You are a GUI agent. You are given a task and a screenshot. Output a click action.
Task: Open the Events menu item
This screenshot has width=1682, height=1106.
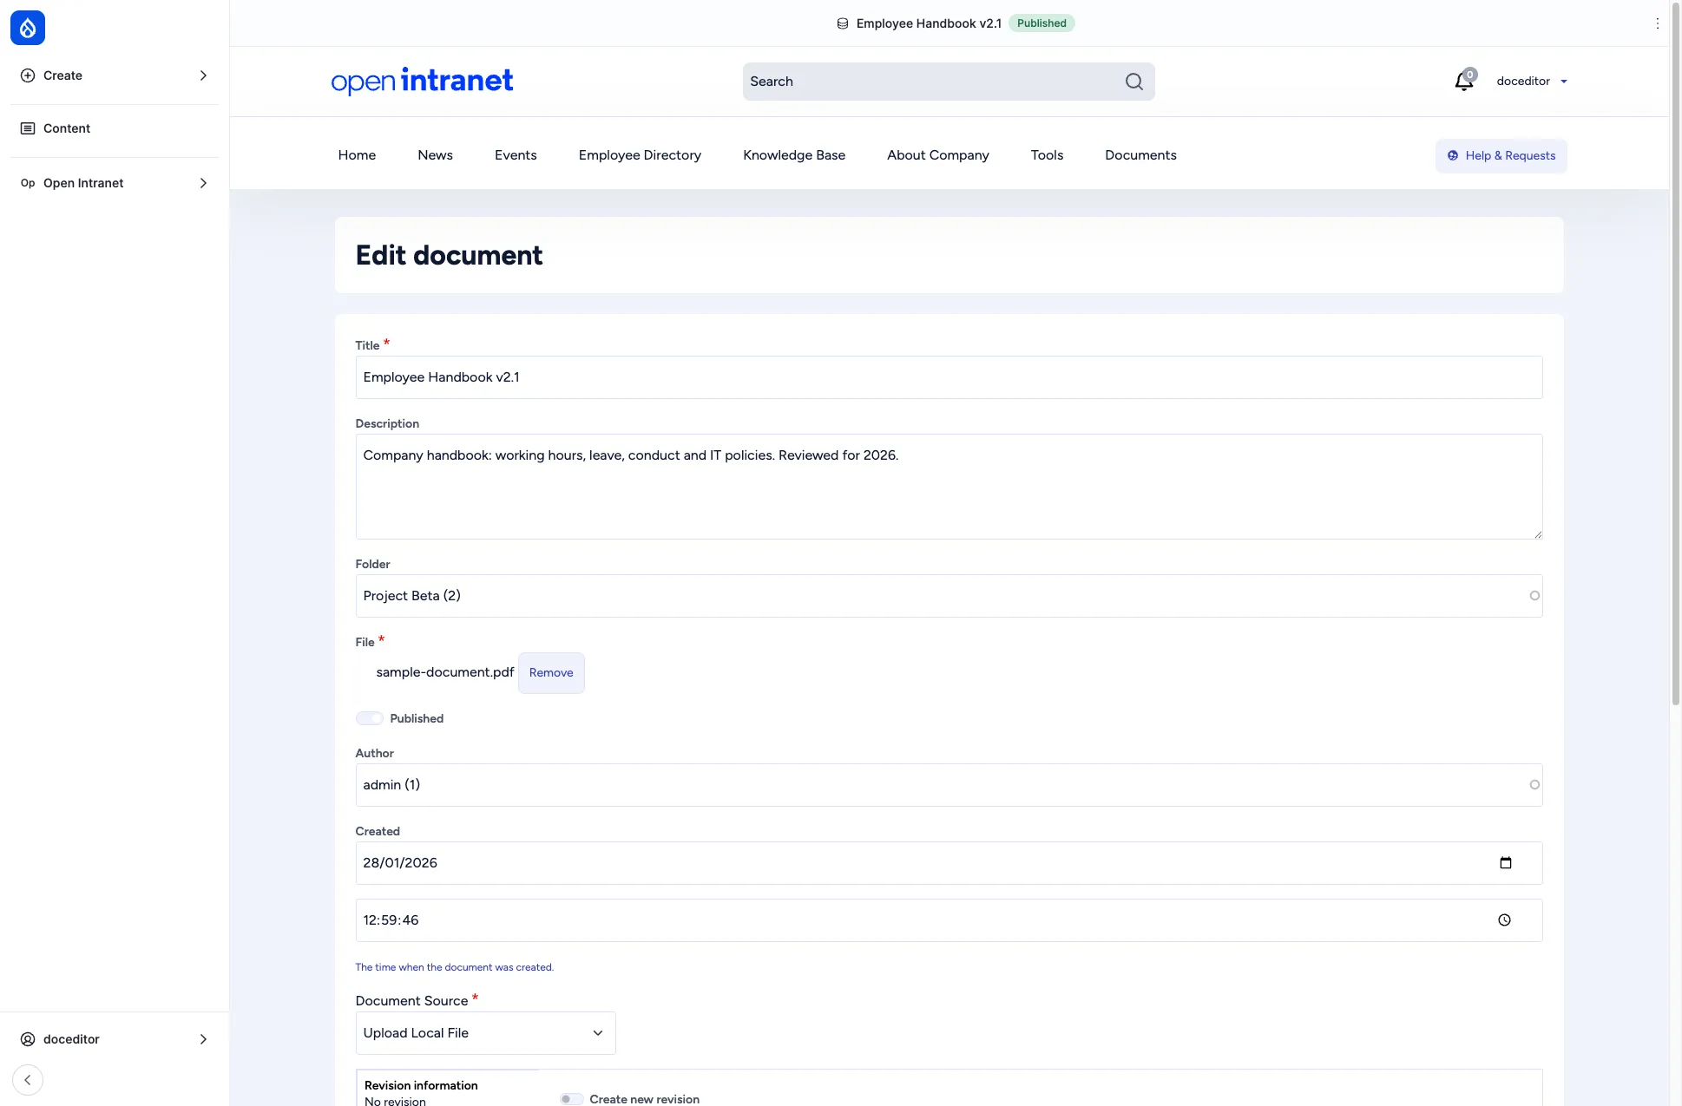[x=516, y=155]
